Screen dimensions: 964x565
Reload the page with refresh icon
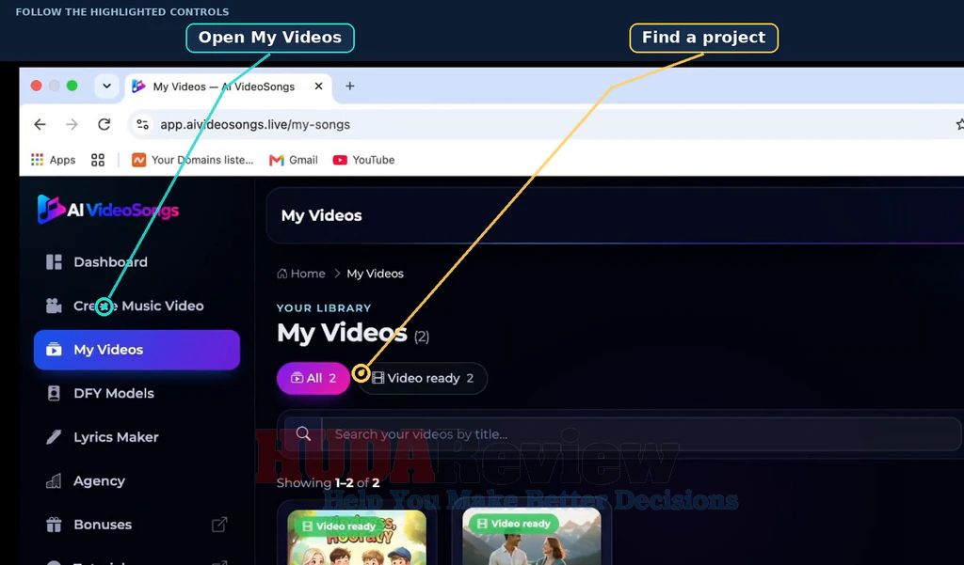click(104, 124)
